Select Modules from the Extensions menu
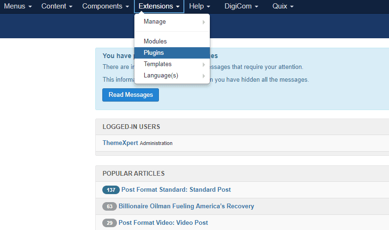 (155, 42)
